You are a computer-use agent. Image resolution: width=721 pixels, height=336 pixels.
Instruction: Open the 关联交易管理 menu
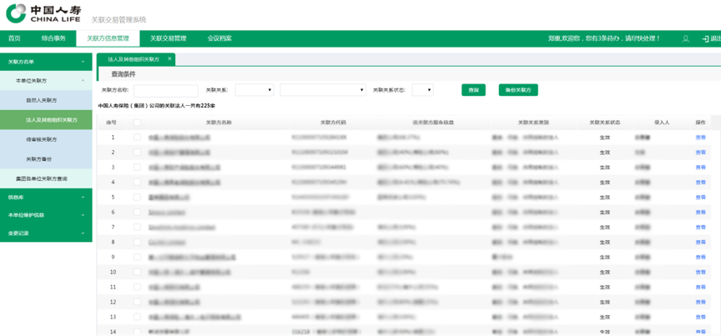pos(168,38)
